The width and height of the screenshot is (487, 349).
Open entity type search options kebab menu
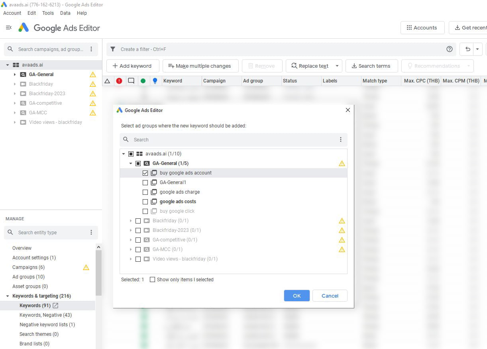coord(91,232)
